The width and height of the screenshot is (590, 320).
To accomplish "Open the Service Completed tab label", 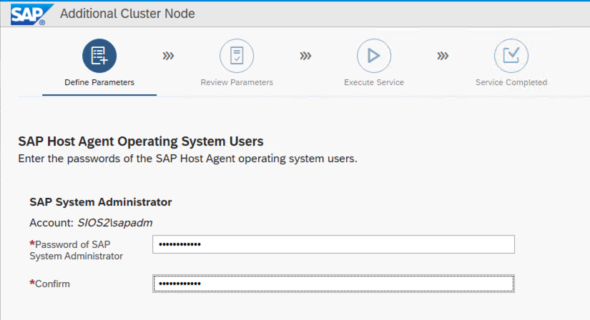I will click(511, 82).
